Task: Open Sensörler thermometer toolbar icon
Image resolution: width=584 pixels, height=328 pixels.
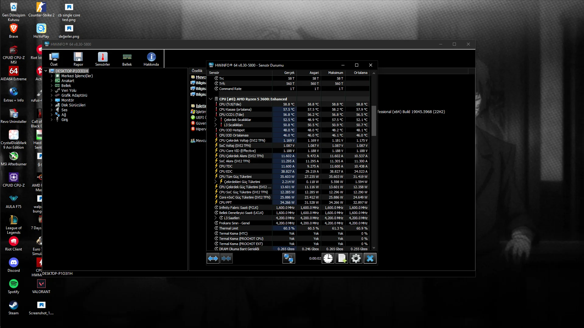Action: 103,59
